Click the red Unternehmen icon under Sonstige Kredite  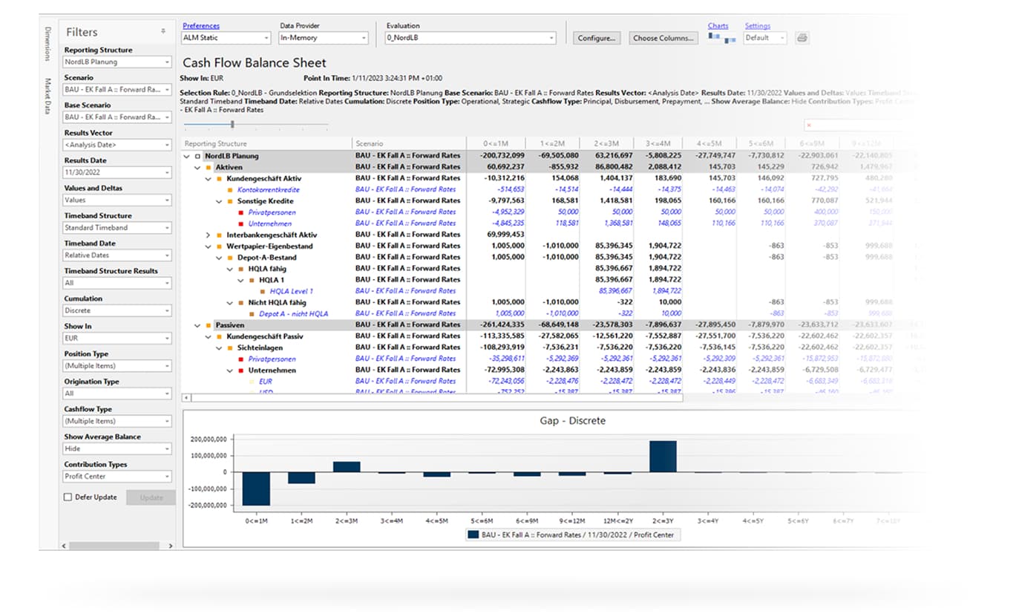(x=241, y=223)
